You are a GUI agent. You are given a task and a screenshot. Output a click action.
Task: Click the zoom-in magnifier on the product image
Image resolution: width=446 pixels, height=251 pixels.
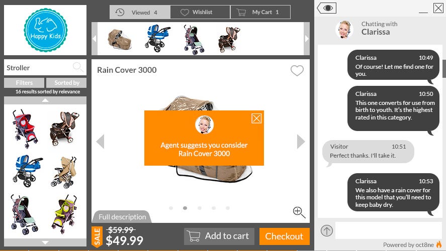tap(299, 212)
